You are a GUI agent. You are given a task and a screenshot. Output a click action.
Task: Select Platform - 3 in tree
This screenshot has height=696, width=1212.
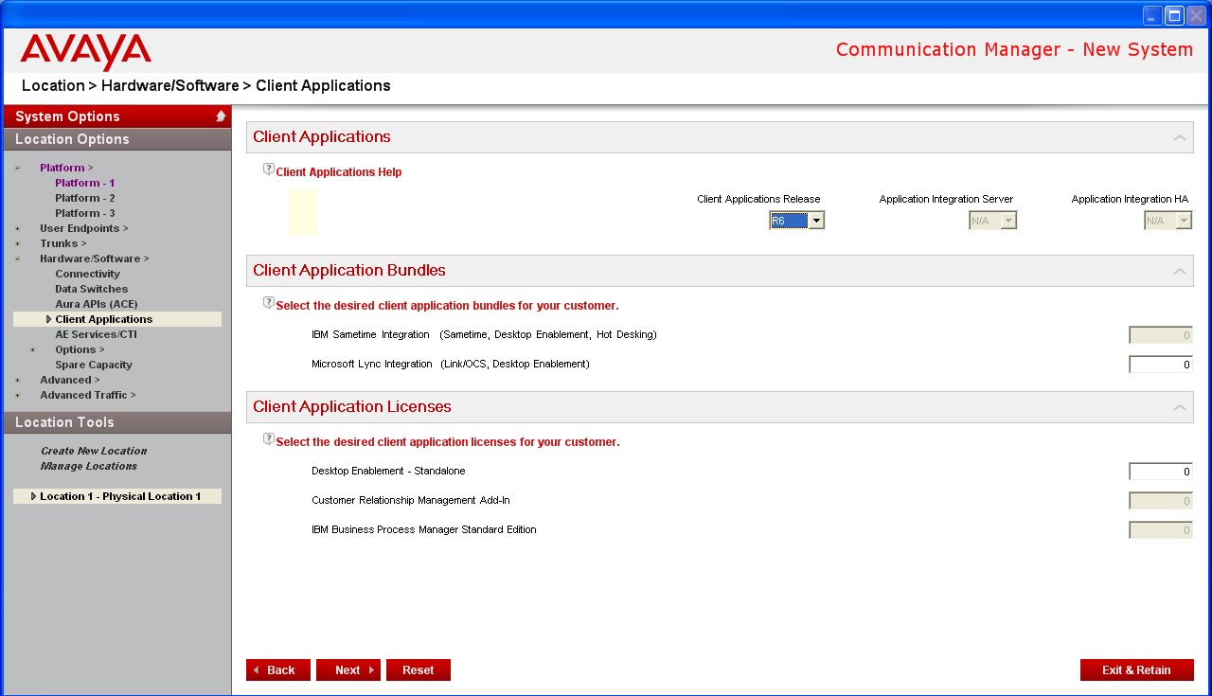point(85,213)
